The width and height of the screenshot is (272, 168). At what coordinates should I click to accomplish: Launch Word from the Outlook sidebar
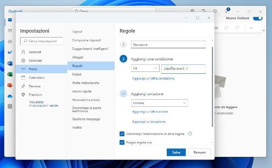click(10, 63)
